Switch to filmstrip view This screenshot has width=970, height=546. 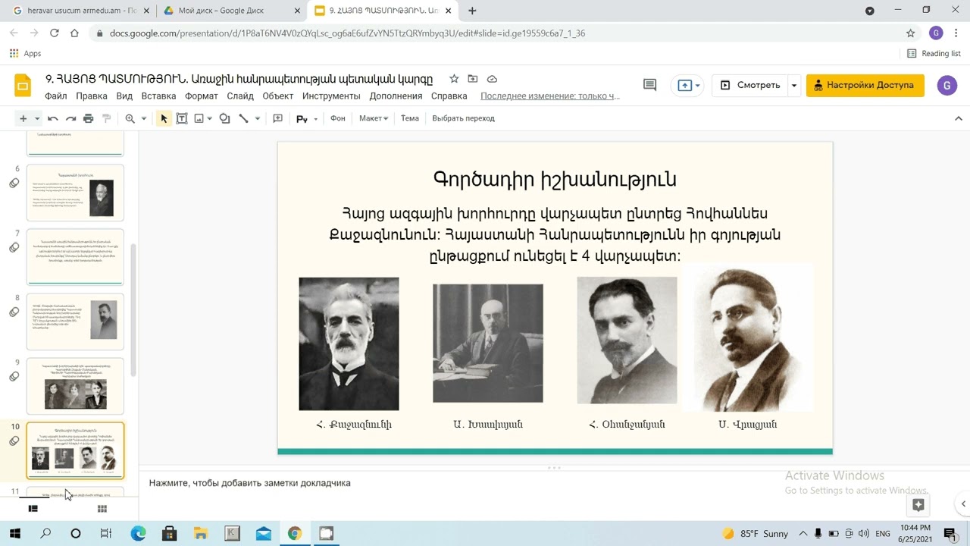[33, 509]
